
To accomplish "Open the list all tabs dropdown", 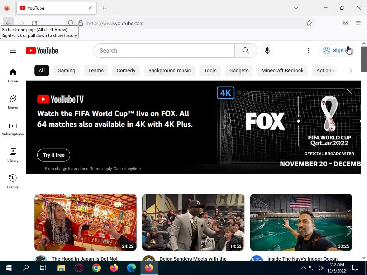I will coord(296,8).
